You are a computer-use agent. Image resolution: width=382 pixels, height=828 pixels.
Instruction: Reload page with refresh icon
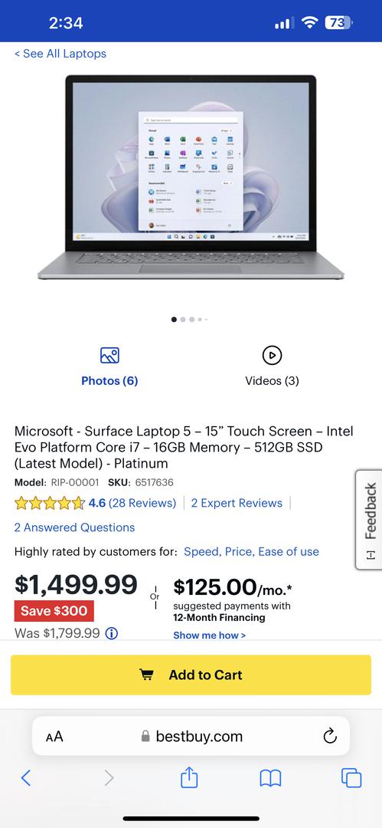click(330, 735)
